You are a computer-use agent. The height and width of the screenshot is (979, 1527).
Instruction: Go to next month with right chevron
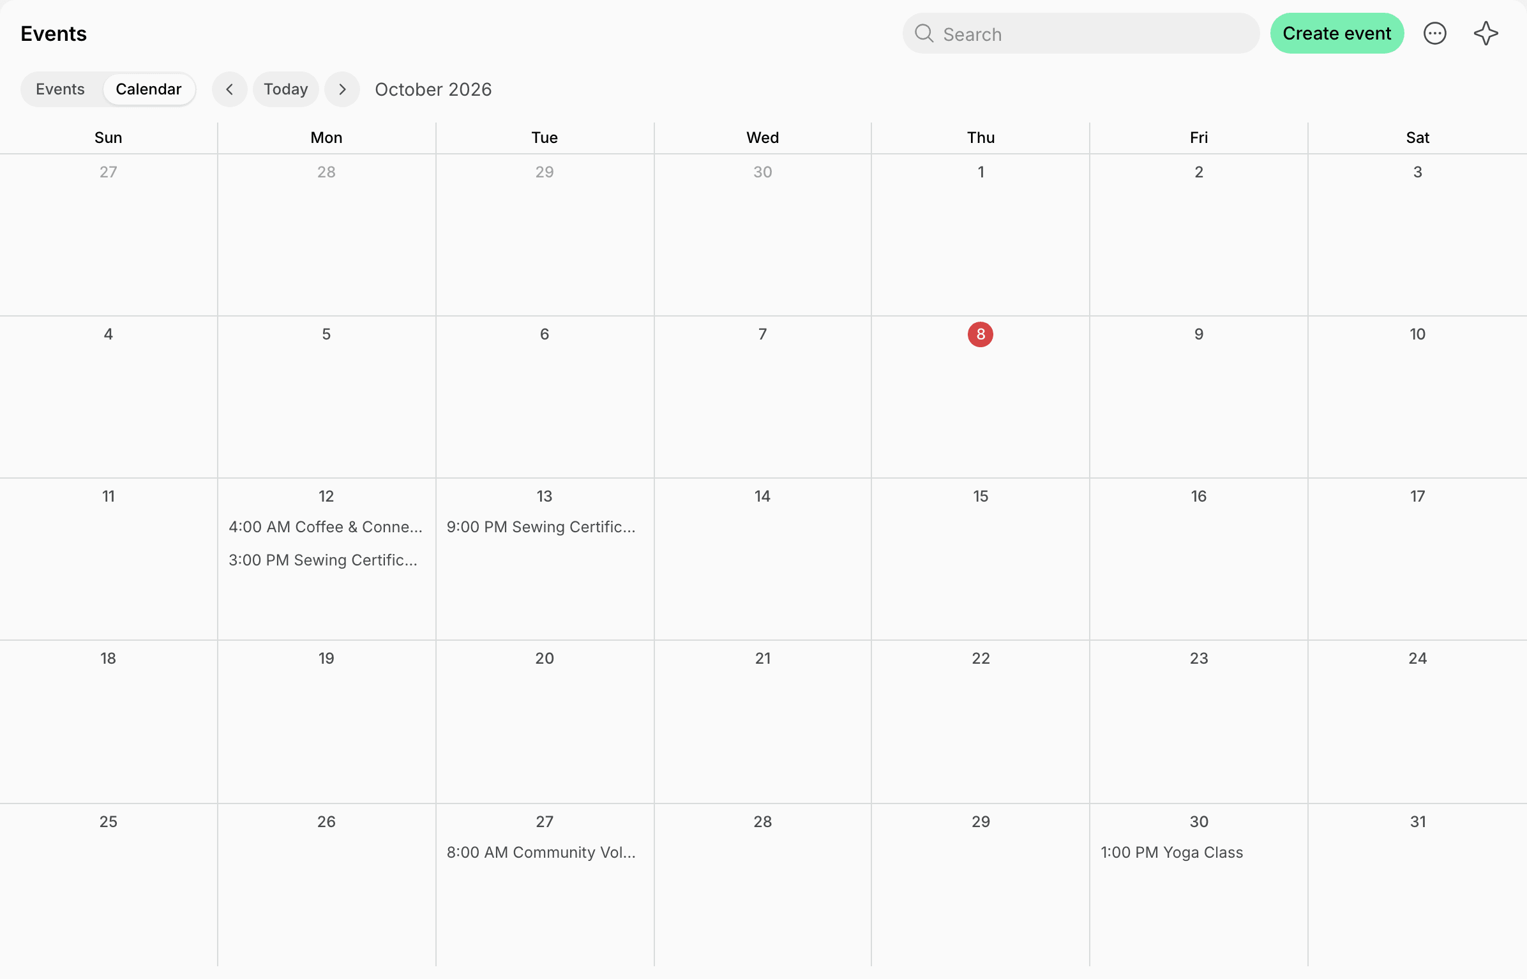tap(342, 89)
